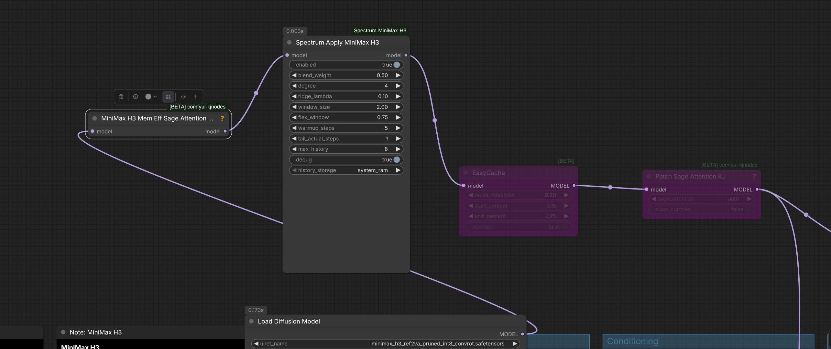Click the start_percent 0.15 field in EasyCache
831x349 pixels.
(519, 206)
